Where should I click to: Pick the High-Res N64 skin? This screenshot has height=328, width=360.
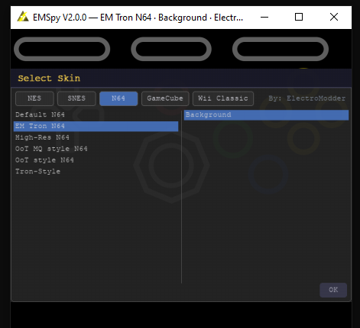click(x=96, y=137)
